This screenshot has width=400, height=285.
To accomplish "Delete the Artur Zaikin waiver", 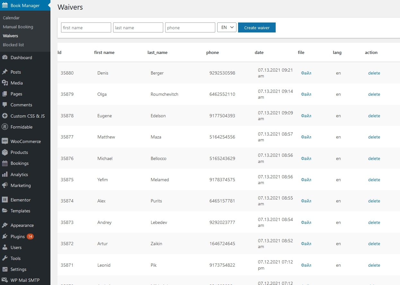I will point(374,244).
